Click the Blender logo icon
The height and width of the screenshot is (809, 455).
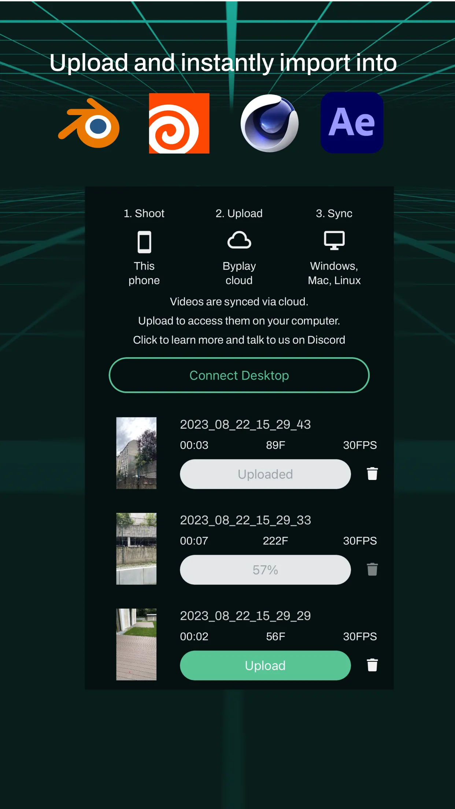[x=89, y=123]
